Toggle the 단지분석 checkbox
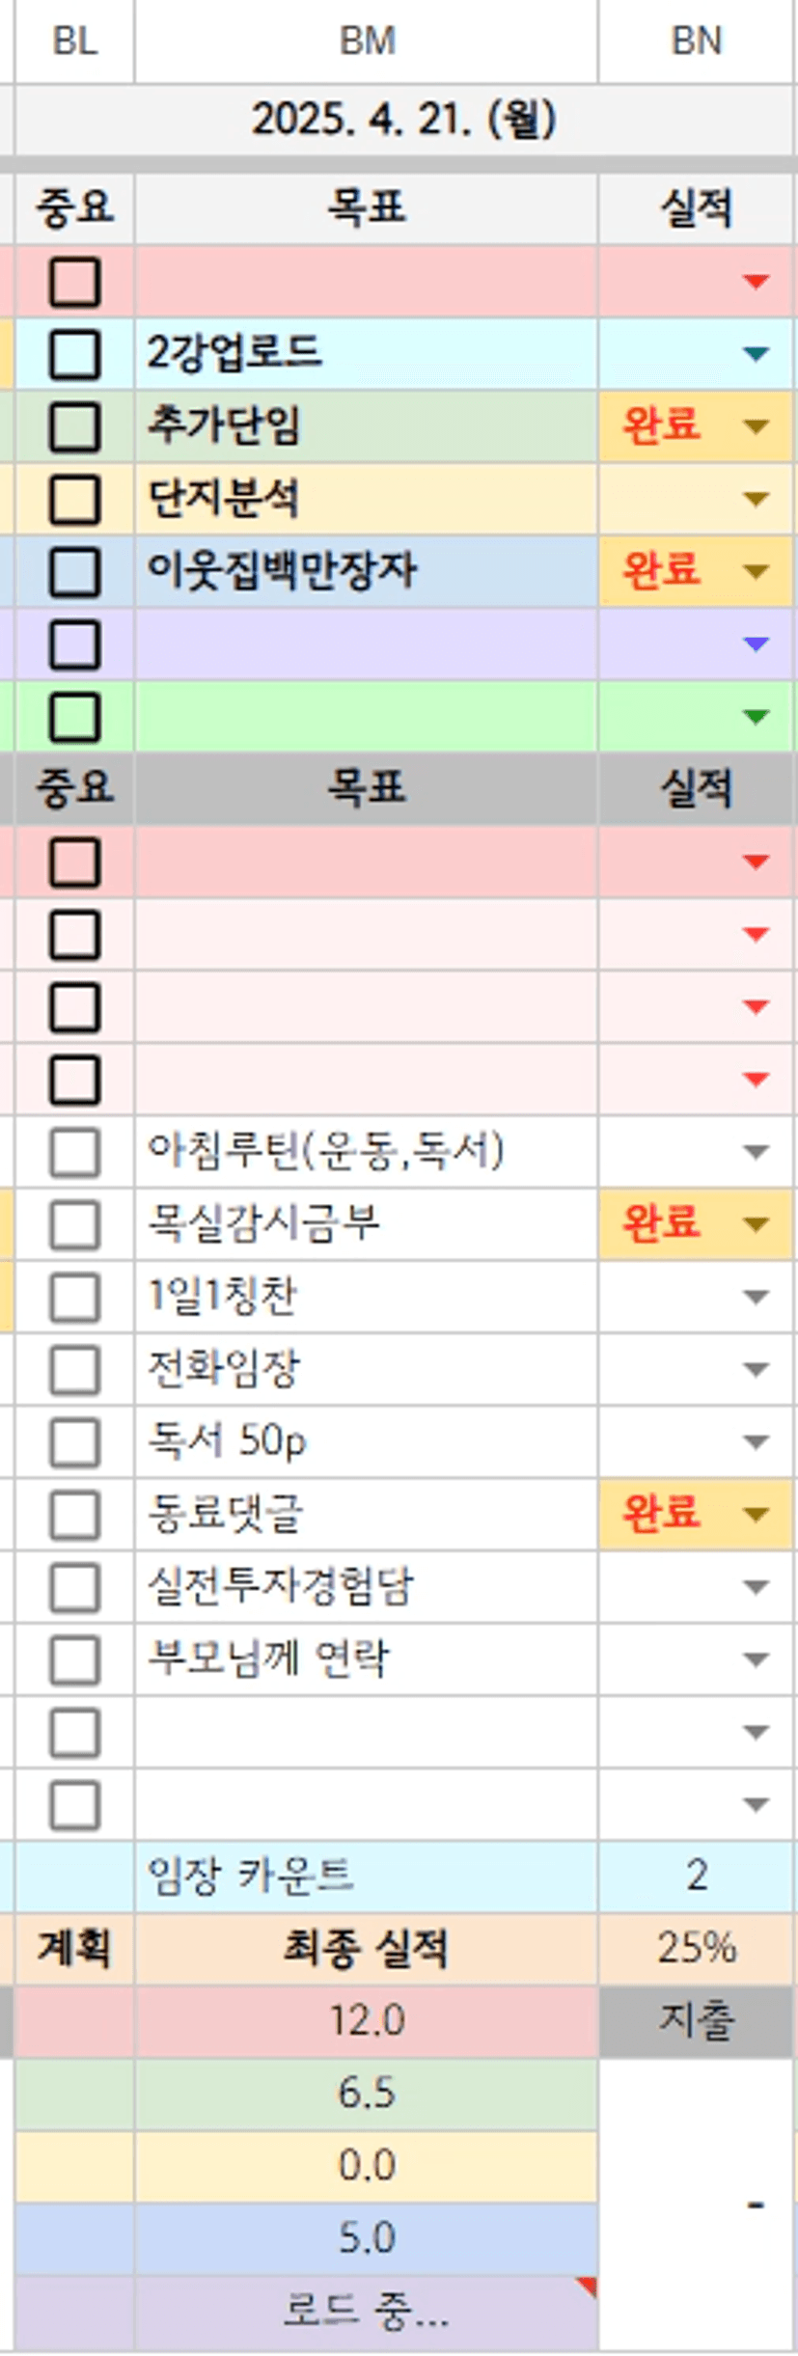This screenshot has width=798, height=2356. [74, 499]
